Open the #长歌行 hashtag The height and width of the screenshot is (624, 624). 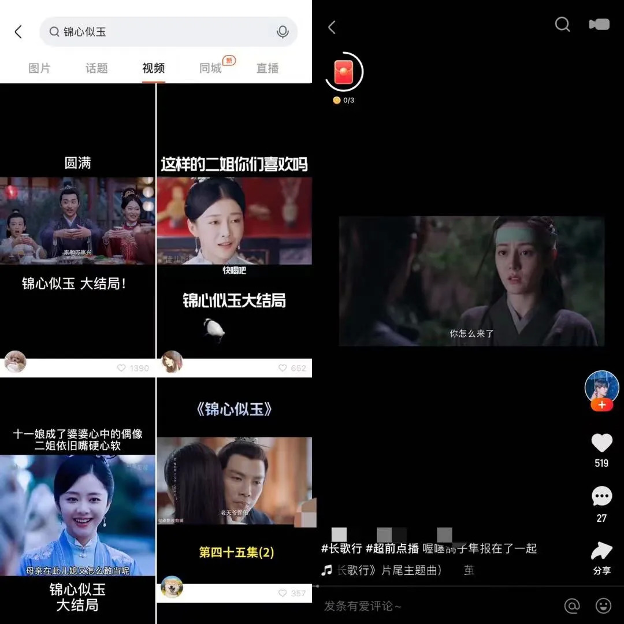(x=341, y=548)
